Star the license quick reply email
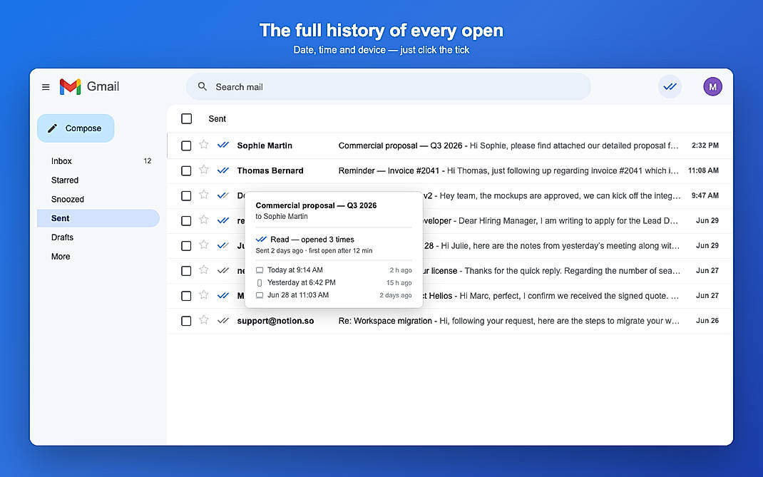 click(204, 270)
